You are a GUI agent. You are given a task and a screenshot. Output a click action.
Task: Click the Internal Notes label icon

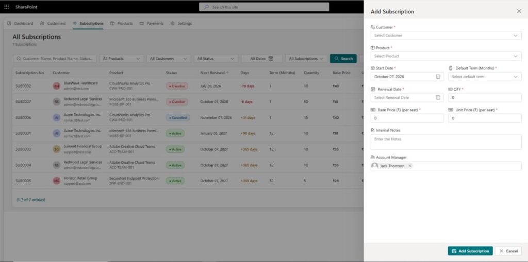pyautogui.click(x=372, y=130)
